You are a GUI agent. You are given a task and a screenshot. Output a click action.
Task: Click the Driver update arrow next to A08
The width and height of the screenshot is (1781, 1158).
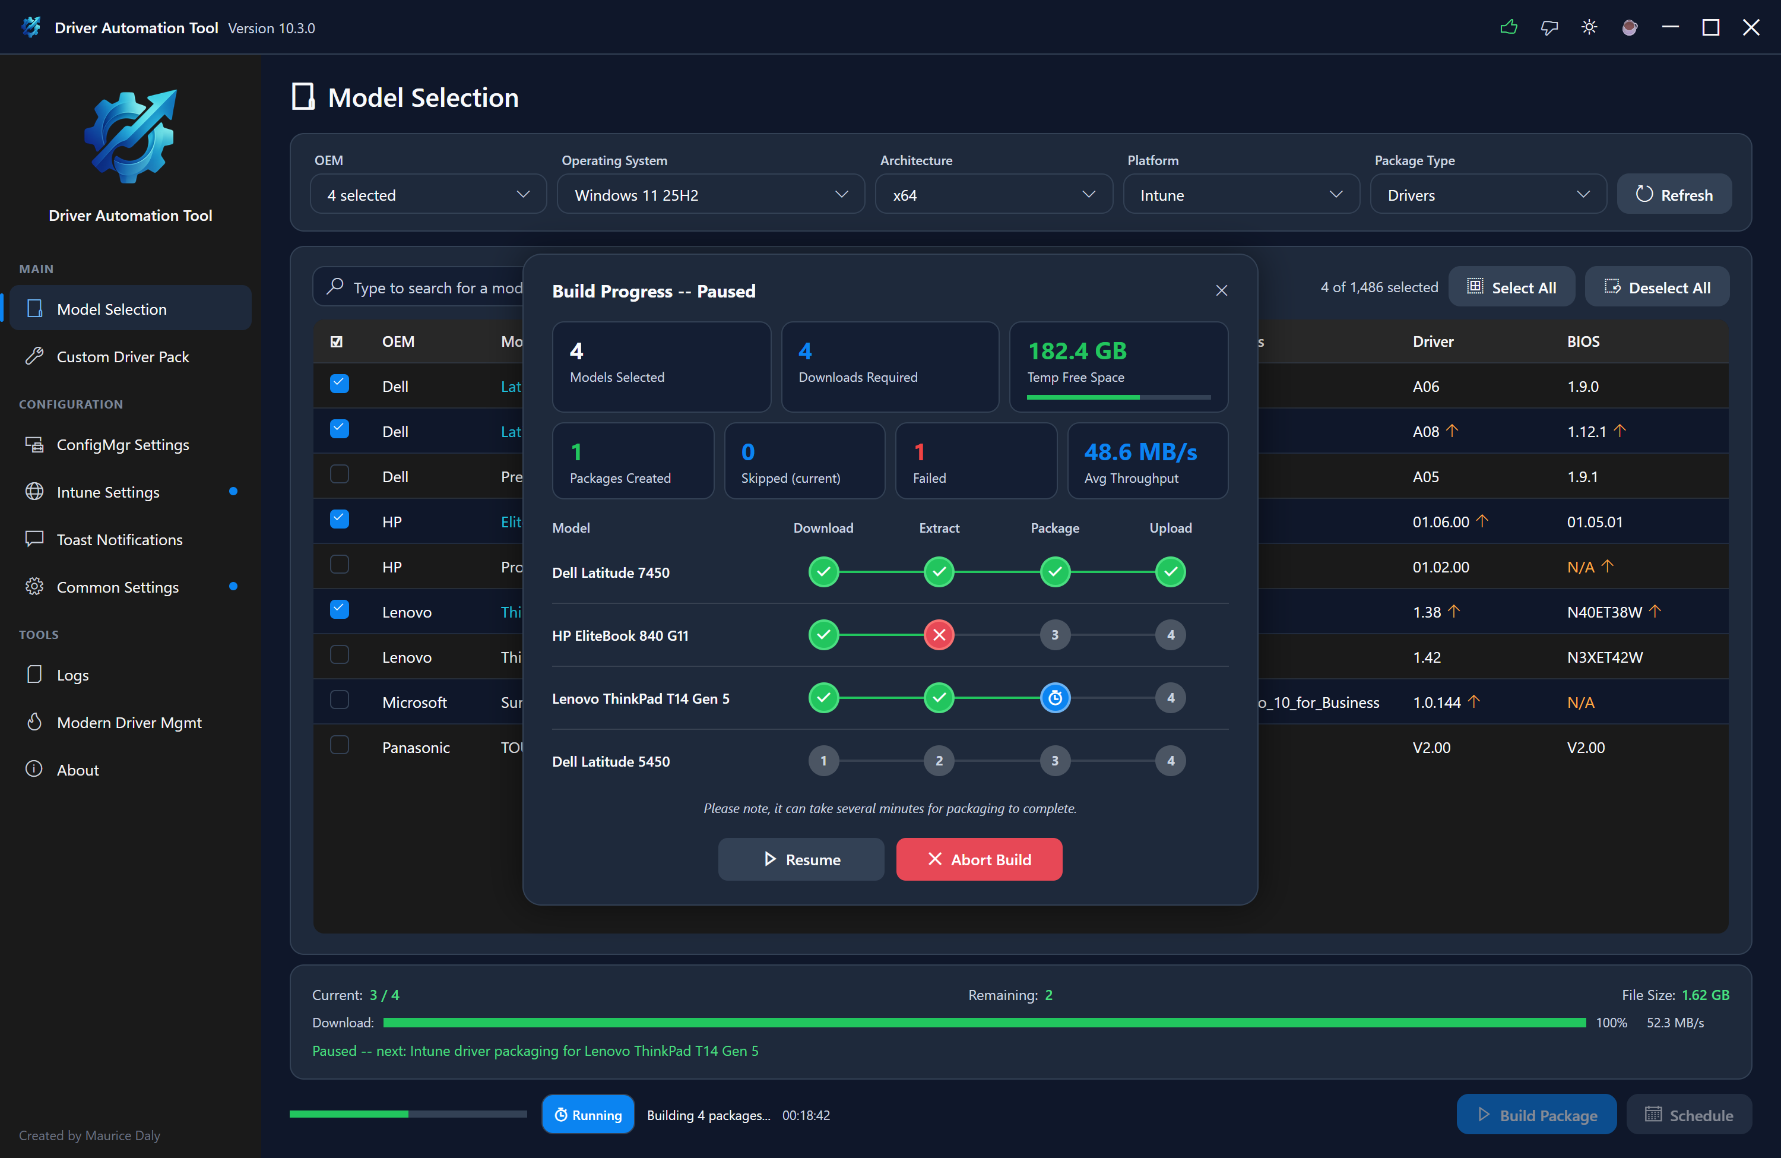1453,431
